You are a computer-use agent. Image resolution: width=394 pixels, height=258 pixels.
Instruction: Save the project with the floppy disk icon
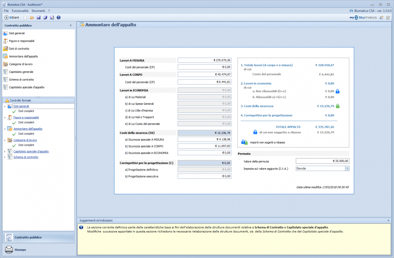tap(39, 18)
